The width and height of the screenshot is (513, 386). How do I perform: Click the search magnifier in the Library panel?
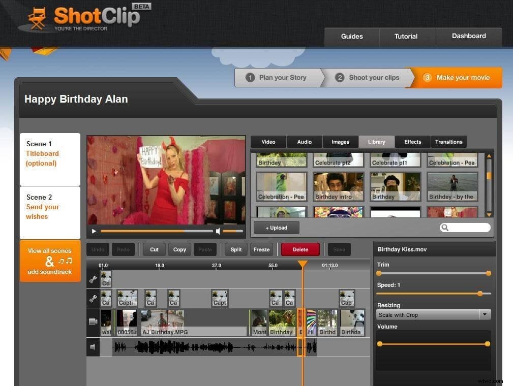pyautogui.click(x=445, y=228)
